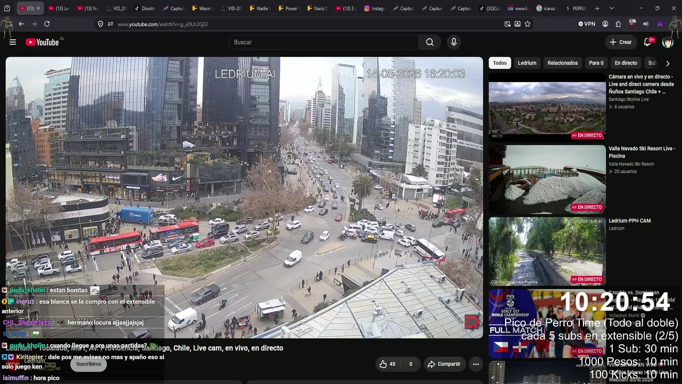The height and width of the screenshot is (384, 682).
Task: Open the browser tab manager icon
Action: (7, 9)
